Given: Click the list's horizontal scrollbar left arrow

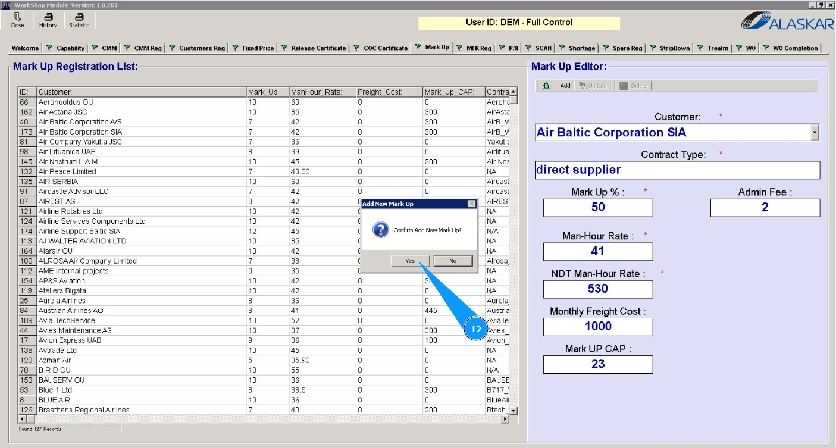Looking at the screenshot, I should pyautogui.click(x=23, y=419).
